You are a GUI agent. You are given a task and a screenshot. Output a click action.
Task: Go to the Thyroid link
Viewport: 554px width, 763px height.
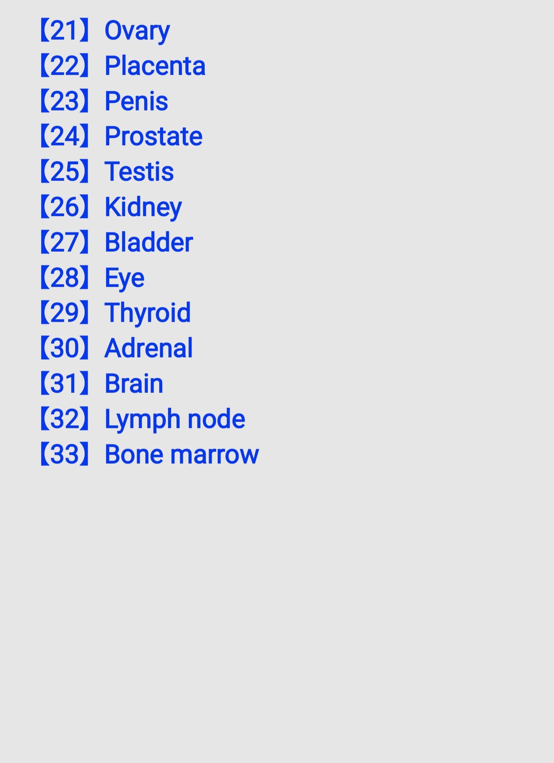(148, 313)
